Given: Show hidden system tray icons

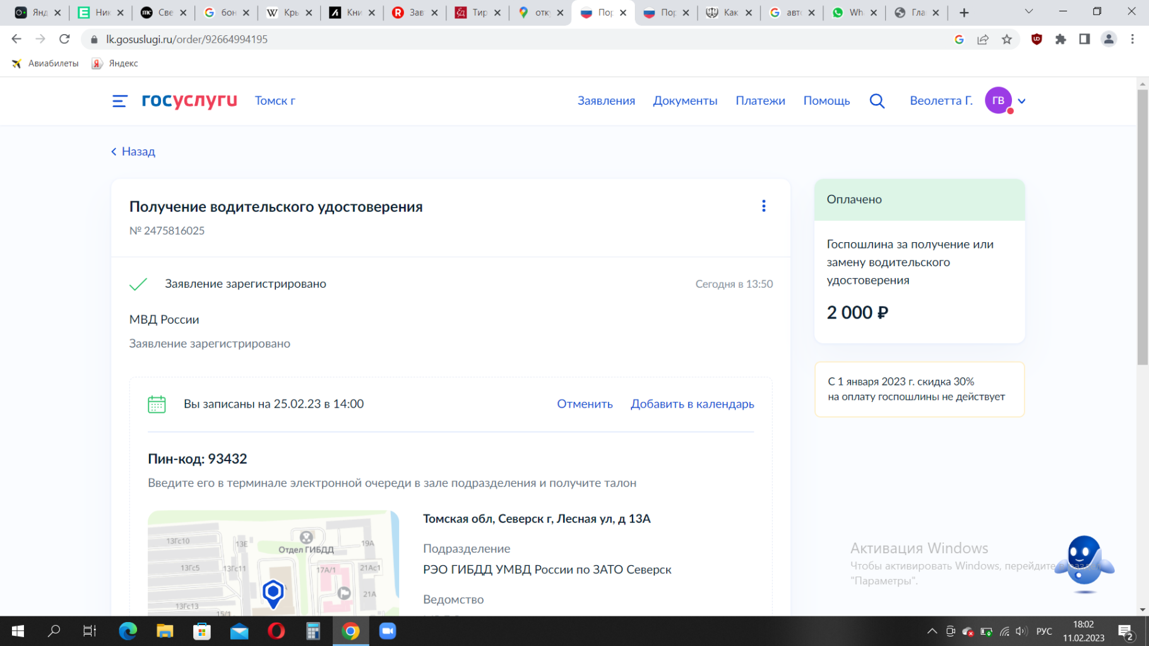Looking at the screenshot, I should point(932,631).
